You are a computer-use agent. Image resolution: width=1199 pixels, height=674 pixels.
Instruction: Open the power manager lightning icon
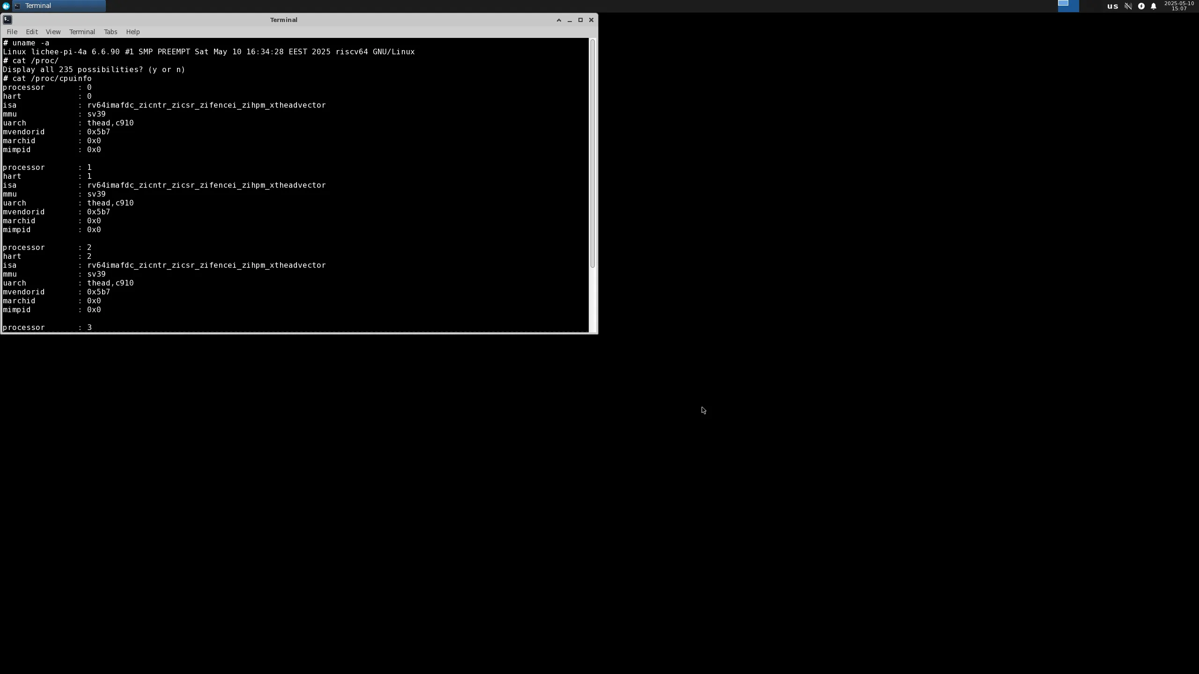[x=1141, y=6]
